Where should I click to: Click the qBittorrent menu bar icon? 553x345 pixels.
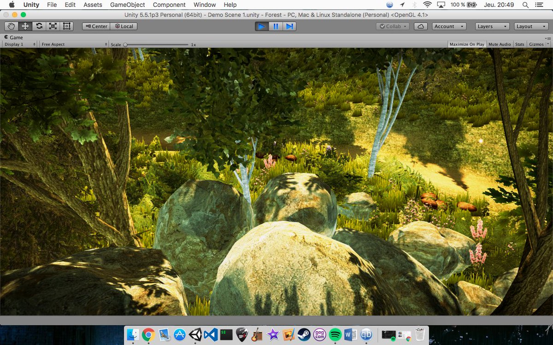[x=389, y=5]
